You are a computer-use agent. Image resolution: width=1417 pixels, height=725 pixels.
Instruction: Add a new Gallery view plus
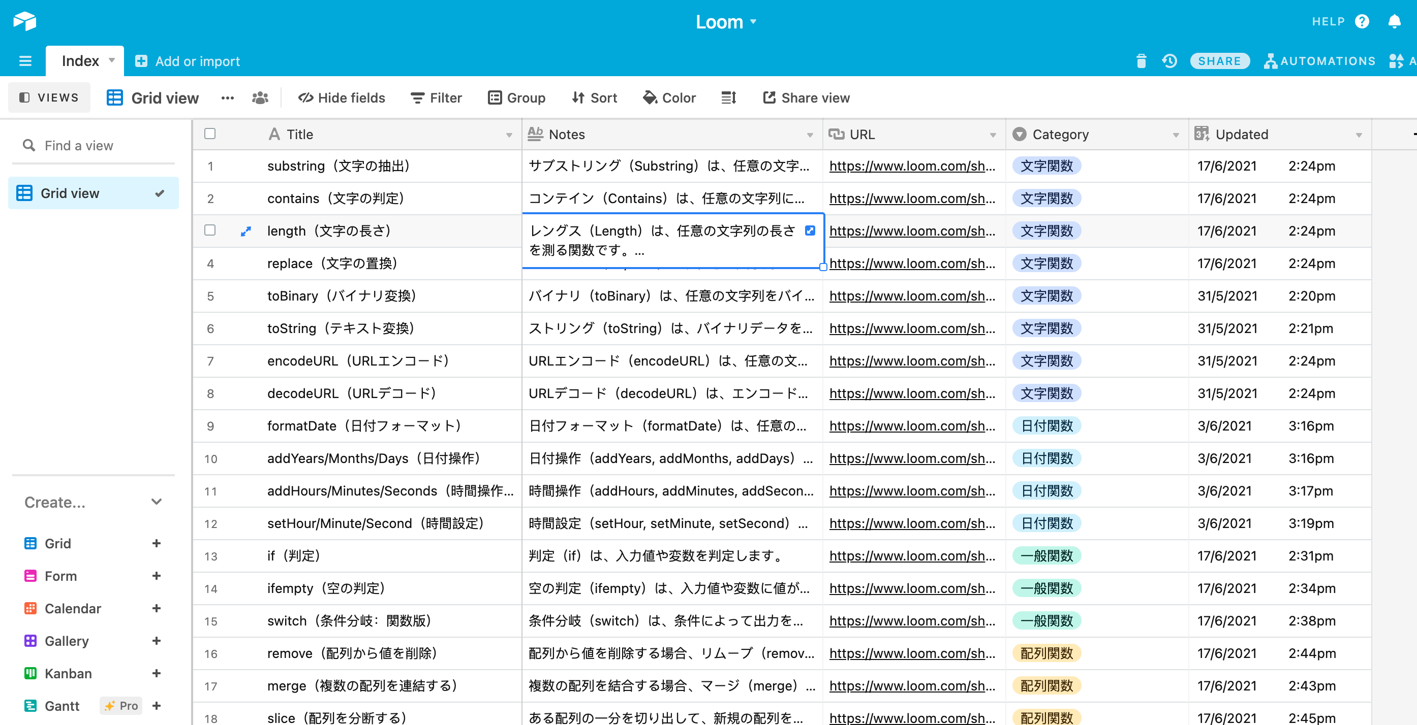click(x=156, y=641)
